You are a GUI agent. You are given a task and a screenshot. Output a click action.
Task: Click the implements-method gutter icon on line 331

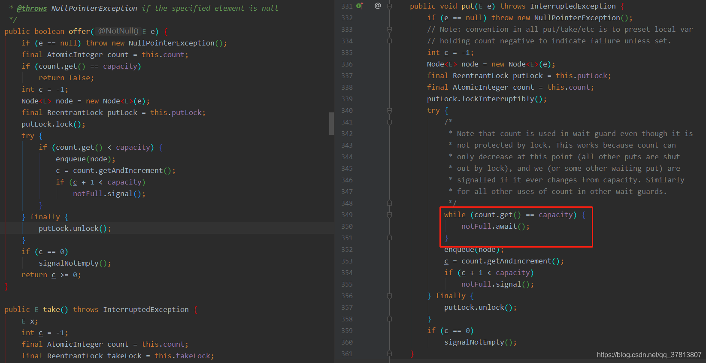pyautogui.click(x=360, y=6)
